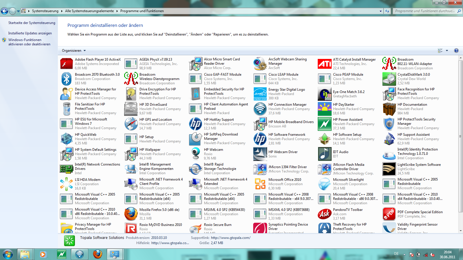This screenshot has width=463, height=260.
Task: Click Systemsteuerung in the breadcrumb path
Action: pos(45,11)
